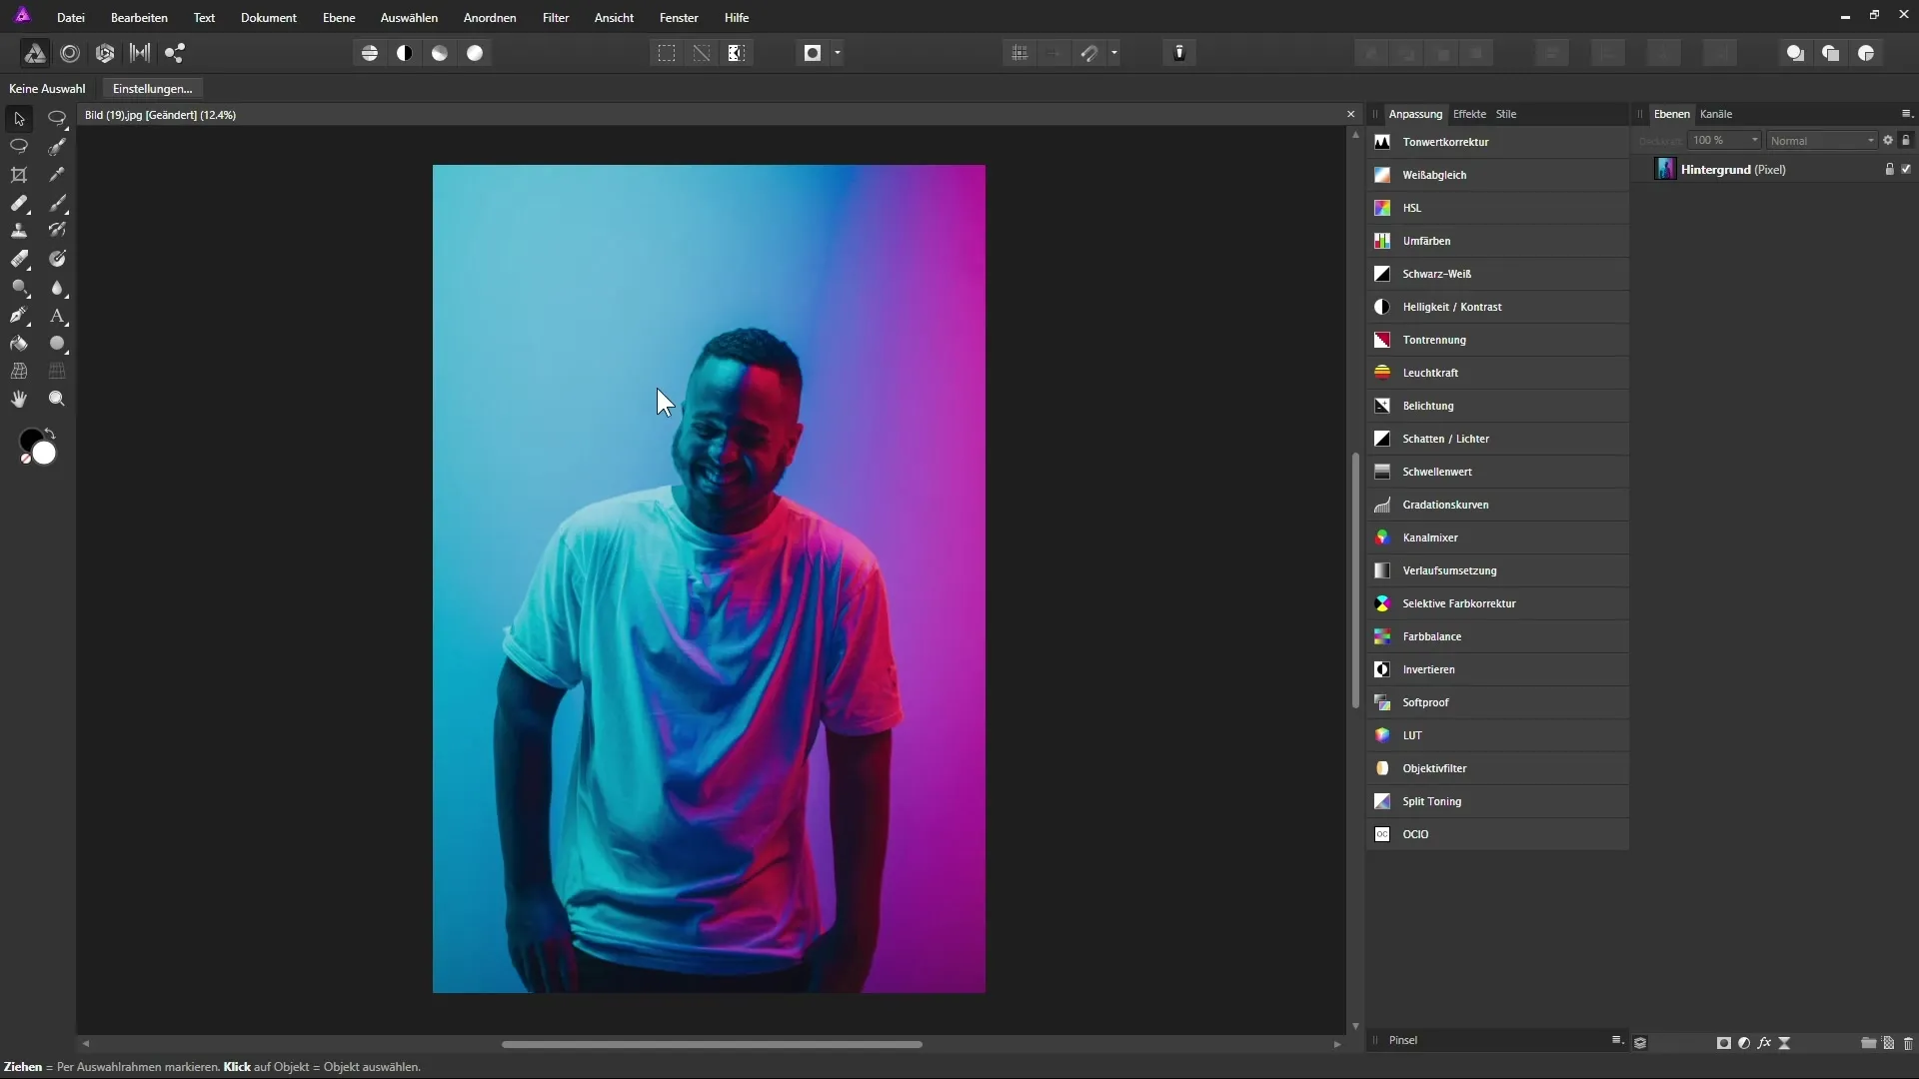Open the Pinsel panel options menu
1919x1079 pixels.
coord(1617,1040)
